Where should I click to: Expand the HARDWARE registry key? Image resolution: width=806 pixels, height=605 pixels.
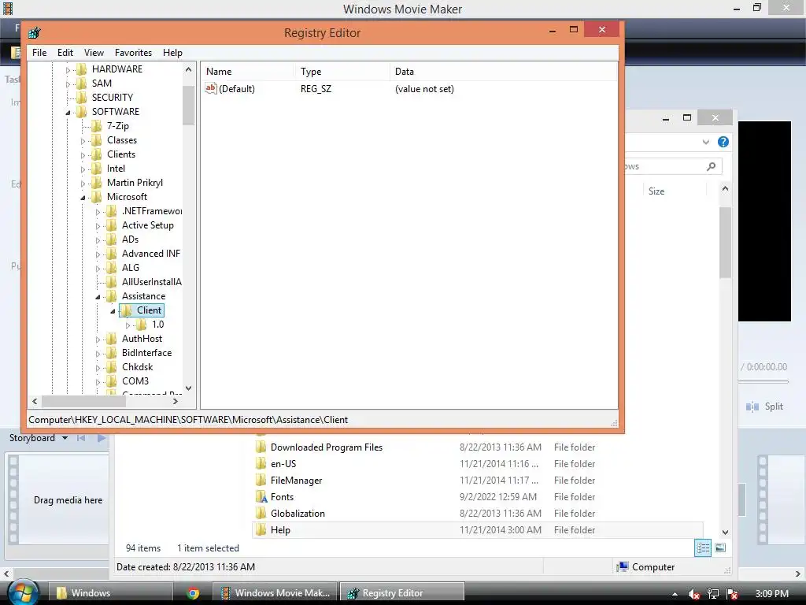68,69
